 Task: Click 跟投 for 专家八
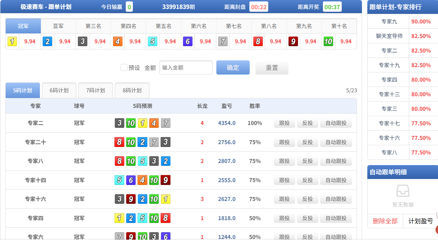(x=284, y=161)
